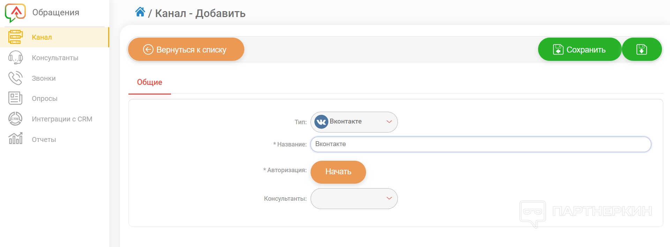Screen dimensions: 670x247
Task: Click Вернуться к списку button
Action: point(186,49)
